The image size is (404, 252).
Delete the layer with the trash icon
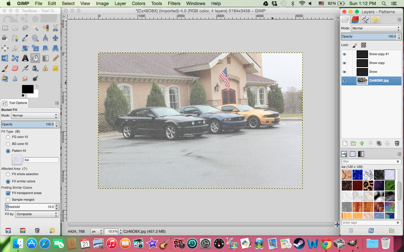coord(397,143)
